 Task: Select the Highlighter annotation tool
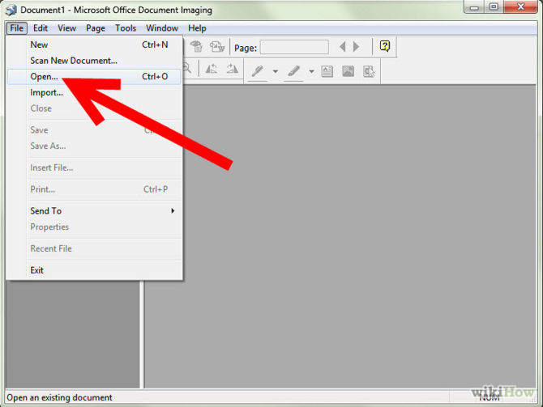pos(293,71)
